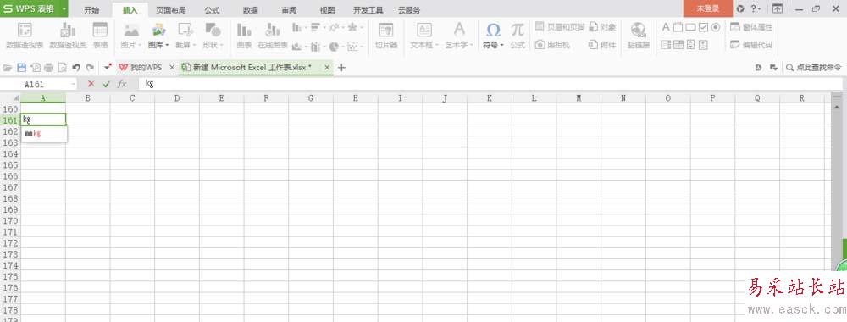
Task: Close the 我的WPS tab
Action: [172, 68]
